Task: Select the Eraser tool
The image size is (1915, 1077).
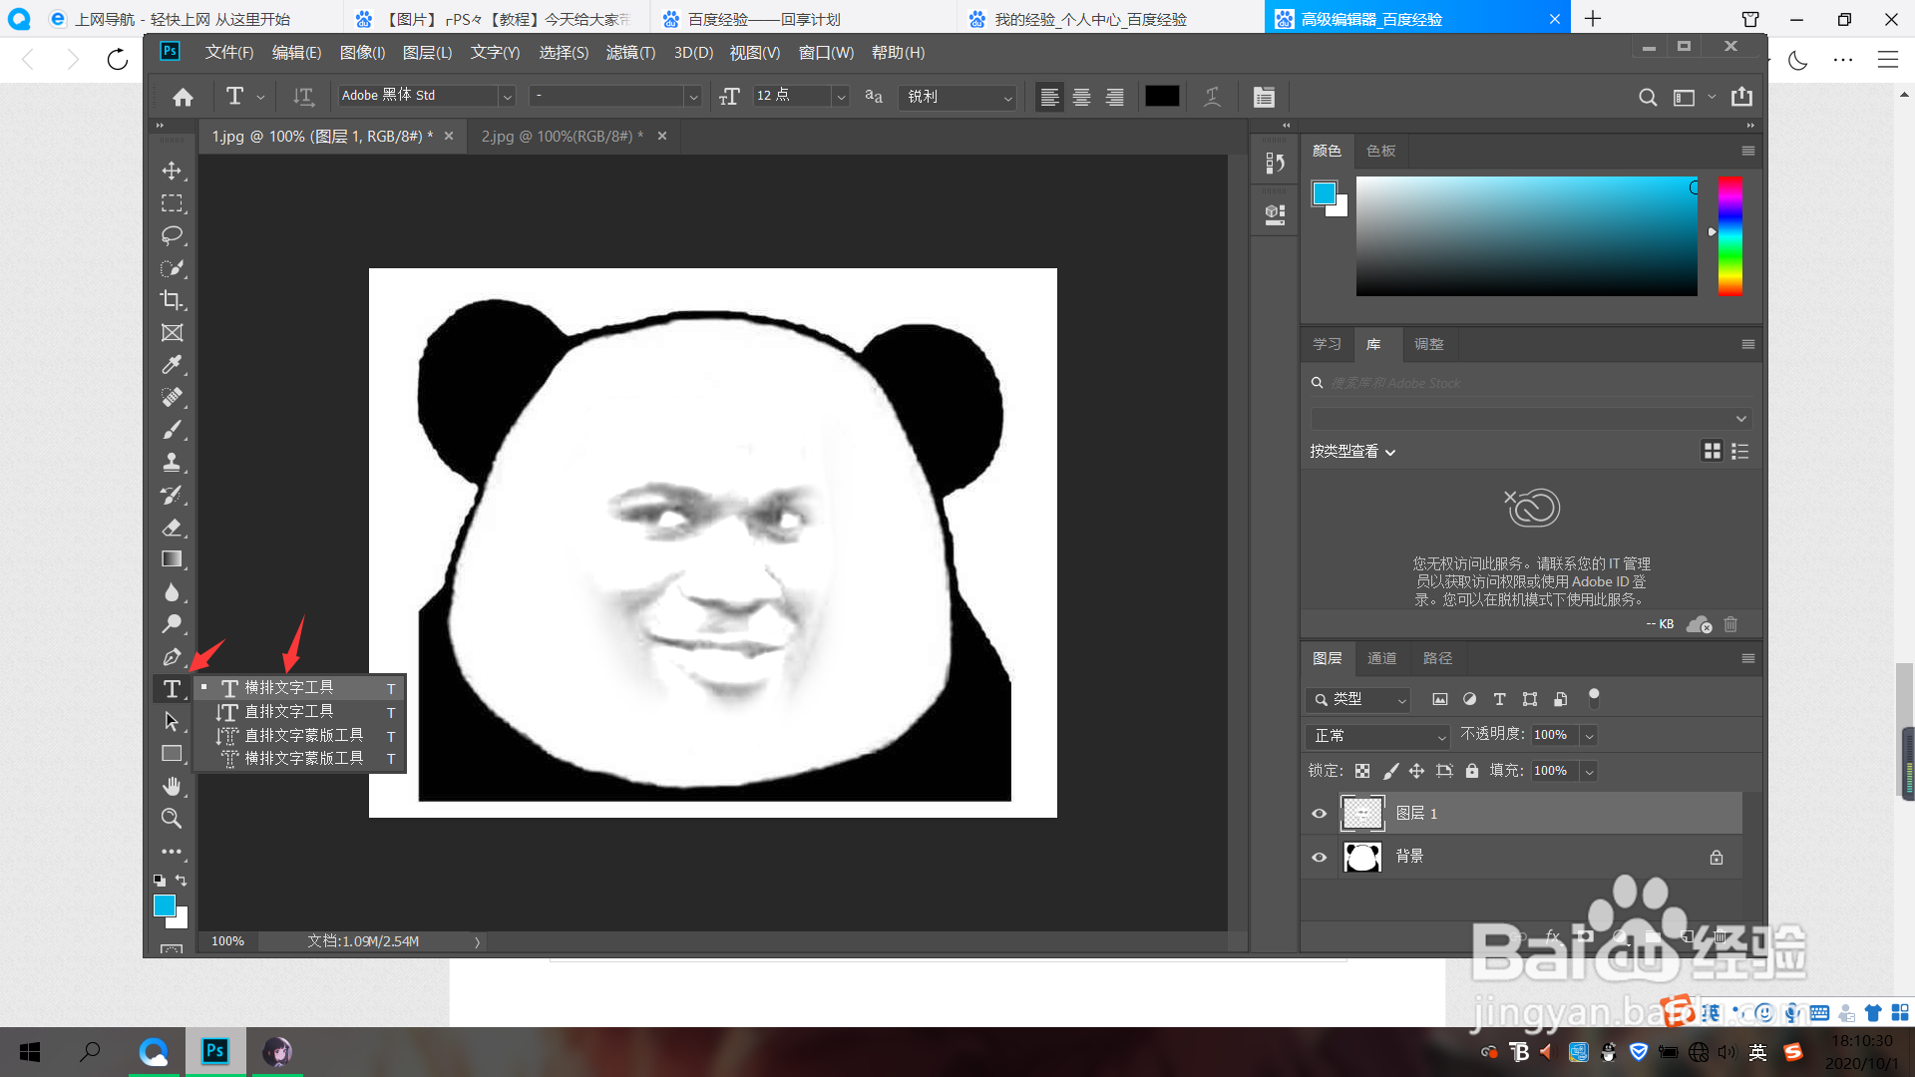Action: click(172, 527)
